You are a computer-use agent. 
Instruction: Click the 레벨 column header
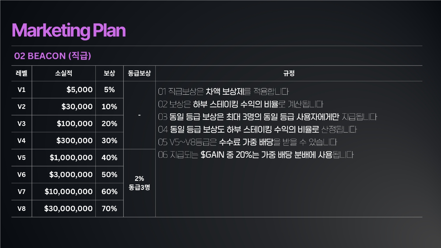point(22,73)
